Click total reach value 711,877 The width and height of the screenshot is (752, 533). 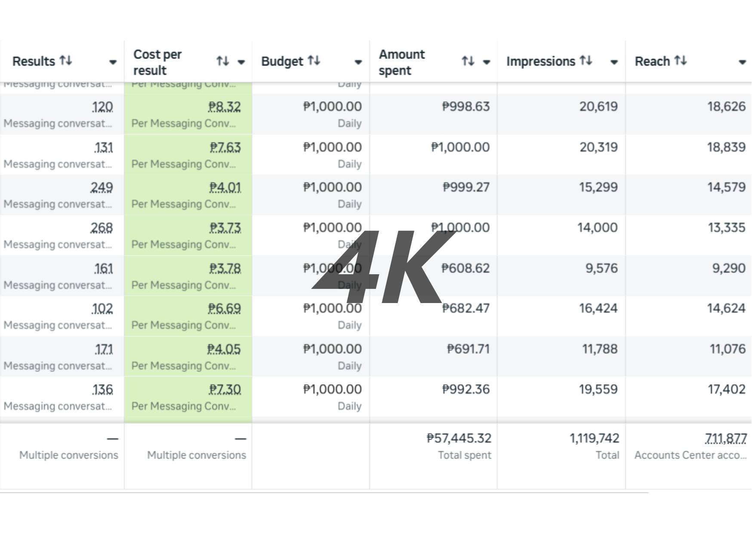pos(725,438)
